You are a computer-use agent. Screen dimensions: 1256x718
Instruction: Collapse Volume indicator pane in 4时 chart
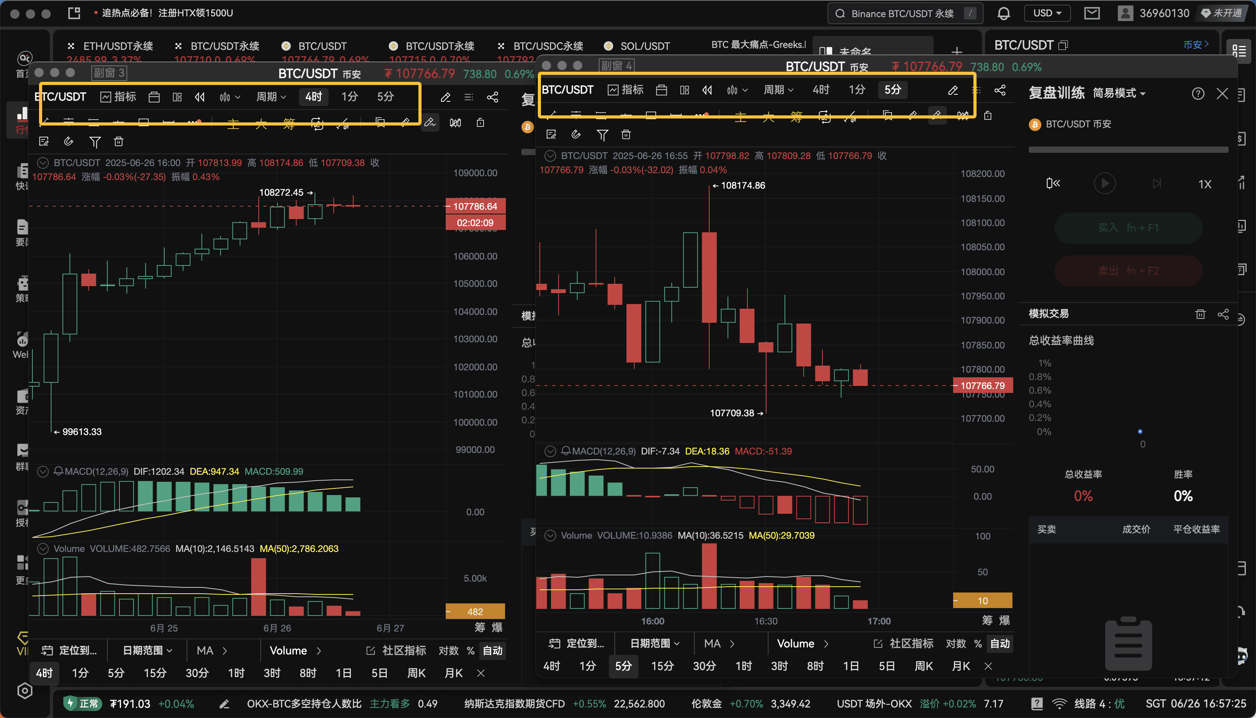(x=43, y=549)
